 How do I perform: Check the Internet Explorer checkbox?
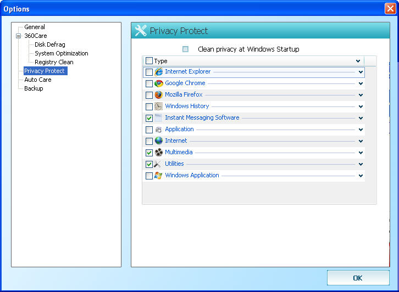coord(149,72)
